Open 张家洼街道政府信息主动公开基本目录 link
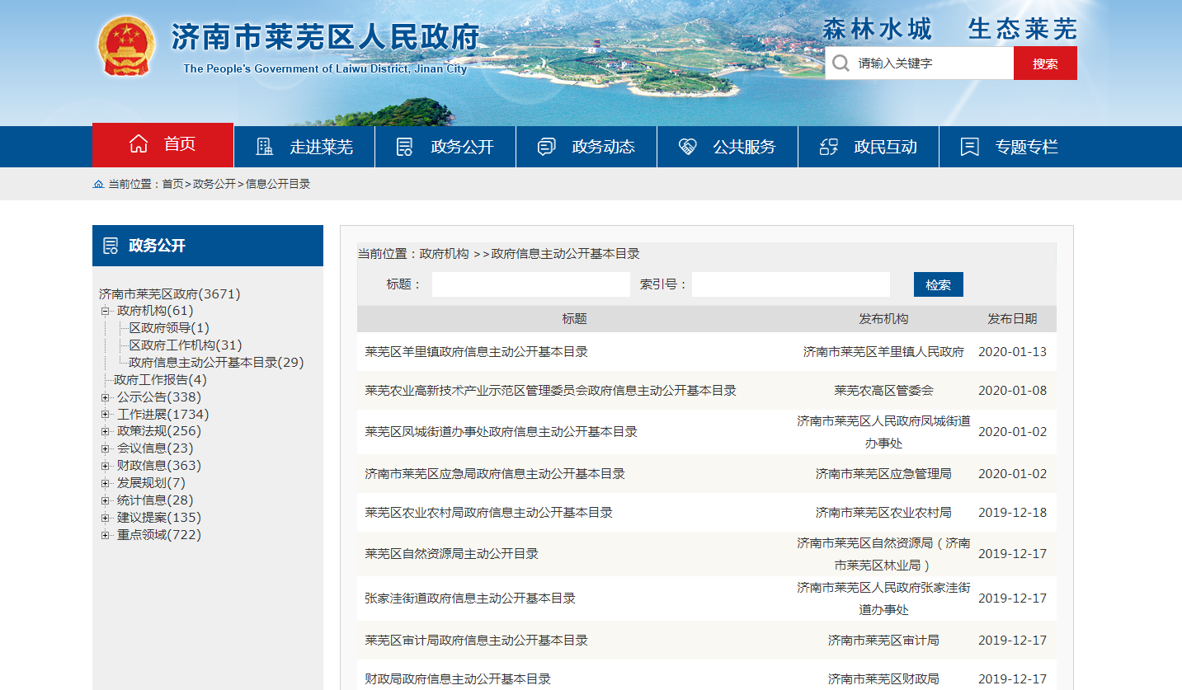 [x=470, y=598]
